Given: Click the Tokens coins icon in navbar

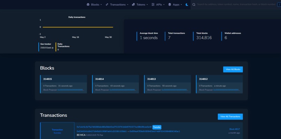Looking at the screenshot, I should [133, 5].
